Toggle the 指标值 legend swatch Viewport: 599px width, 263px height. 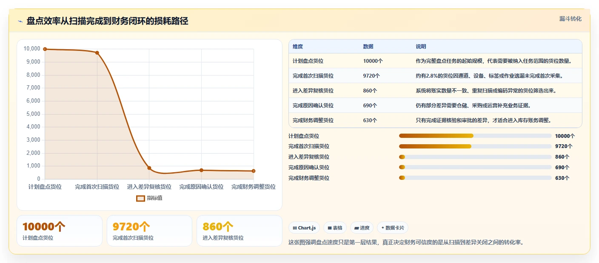140,198
